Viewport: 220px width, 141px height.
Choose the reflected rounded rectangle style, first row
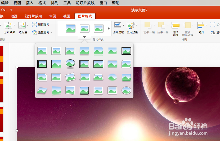click(x=98, y=51)
